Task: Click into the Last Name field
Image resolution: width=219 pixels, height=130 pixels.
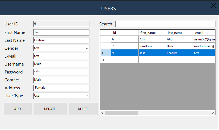Action: point(61,40)
